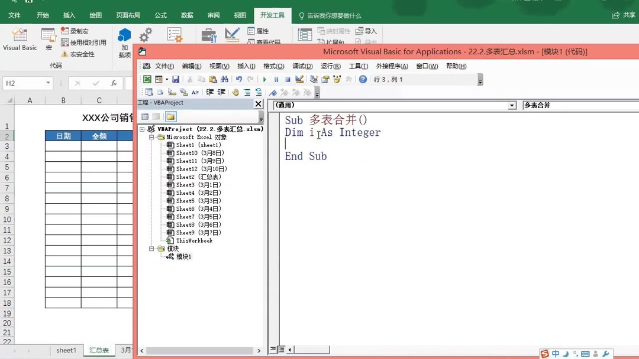Run the macro with the green Run button
The height and width of the screenshot is (359, 639).
(265, 79)
